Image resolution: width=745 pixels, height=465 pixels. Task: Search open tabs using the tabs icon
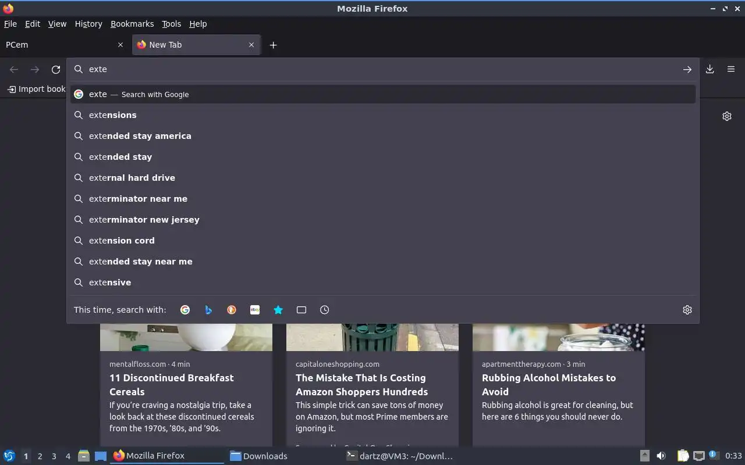pos(301,310)
